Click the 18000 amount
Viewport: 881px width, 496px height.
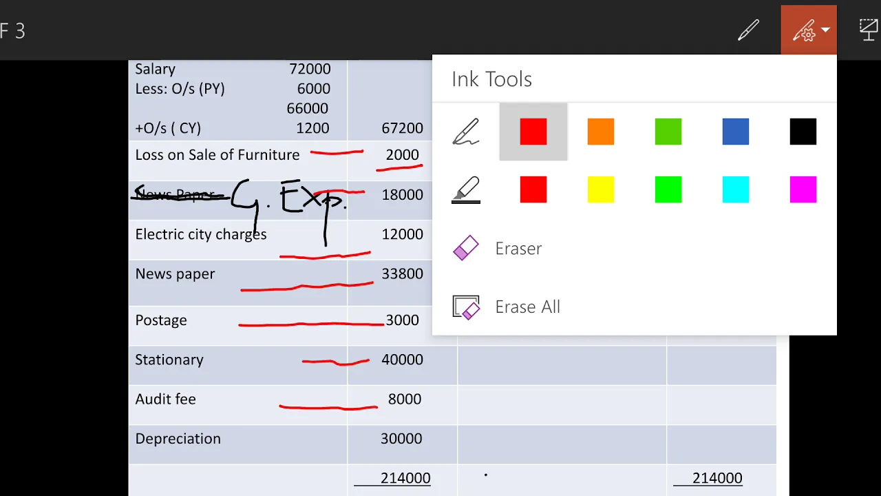(403, 195)
